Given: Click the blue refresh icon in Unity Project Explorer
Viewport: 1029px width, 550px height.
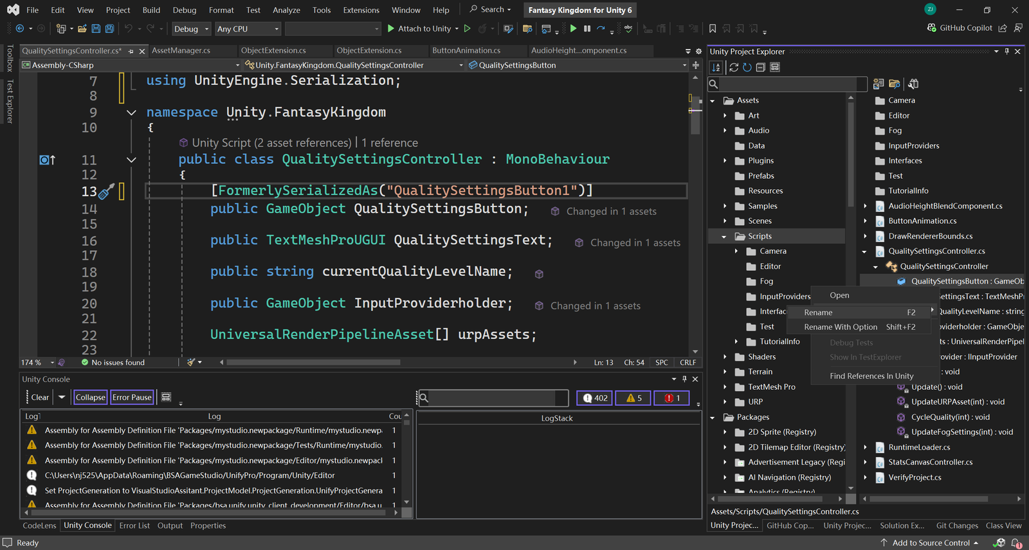Looking at the screenshot, I should [747, 68].
